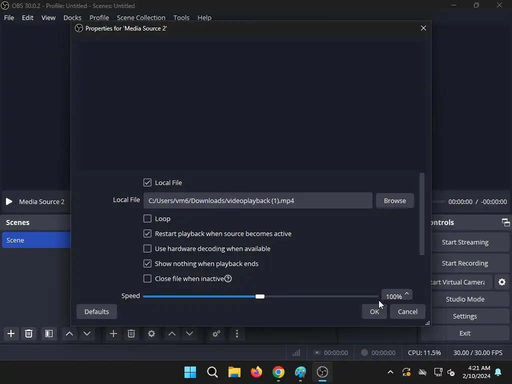Toggle Show nothing when playback ends
The height and width of the screenshot is (384, 512).
click(x=147, y=263)
